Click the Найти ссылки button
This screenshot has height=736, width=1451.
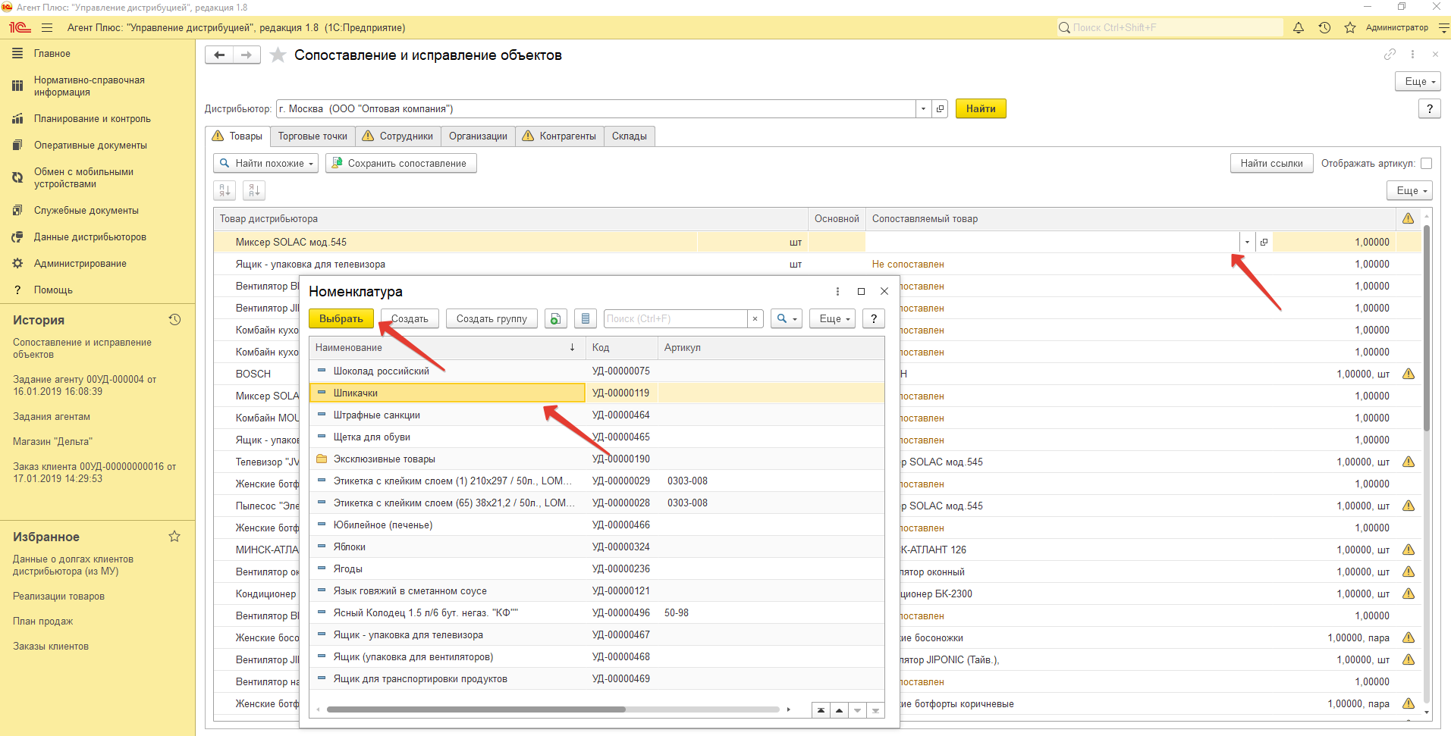click(1271, 163)
